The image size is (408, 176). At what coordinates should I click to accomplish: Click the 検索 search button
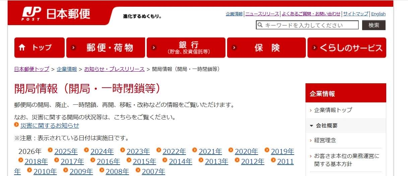pos(374,25)
